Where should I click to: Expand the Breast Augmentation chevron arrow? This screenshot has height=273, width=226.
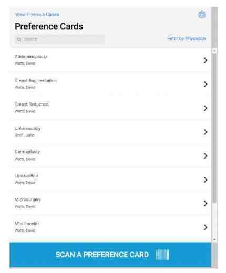tap(206, 84)
